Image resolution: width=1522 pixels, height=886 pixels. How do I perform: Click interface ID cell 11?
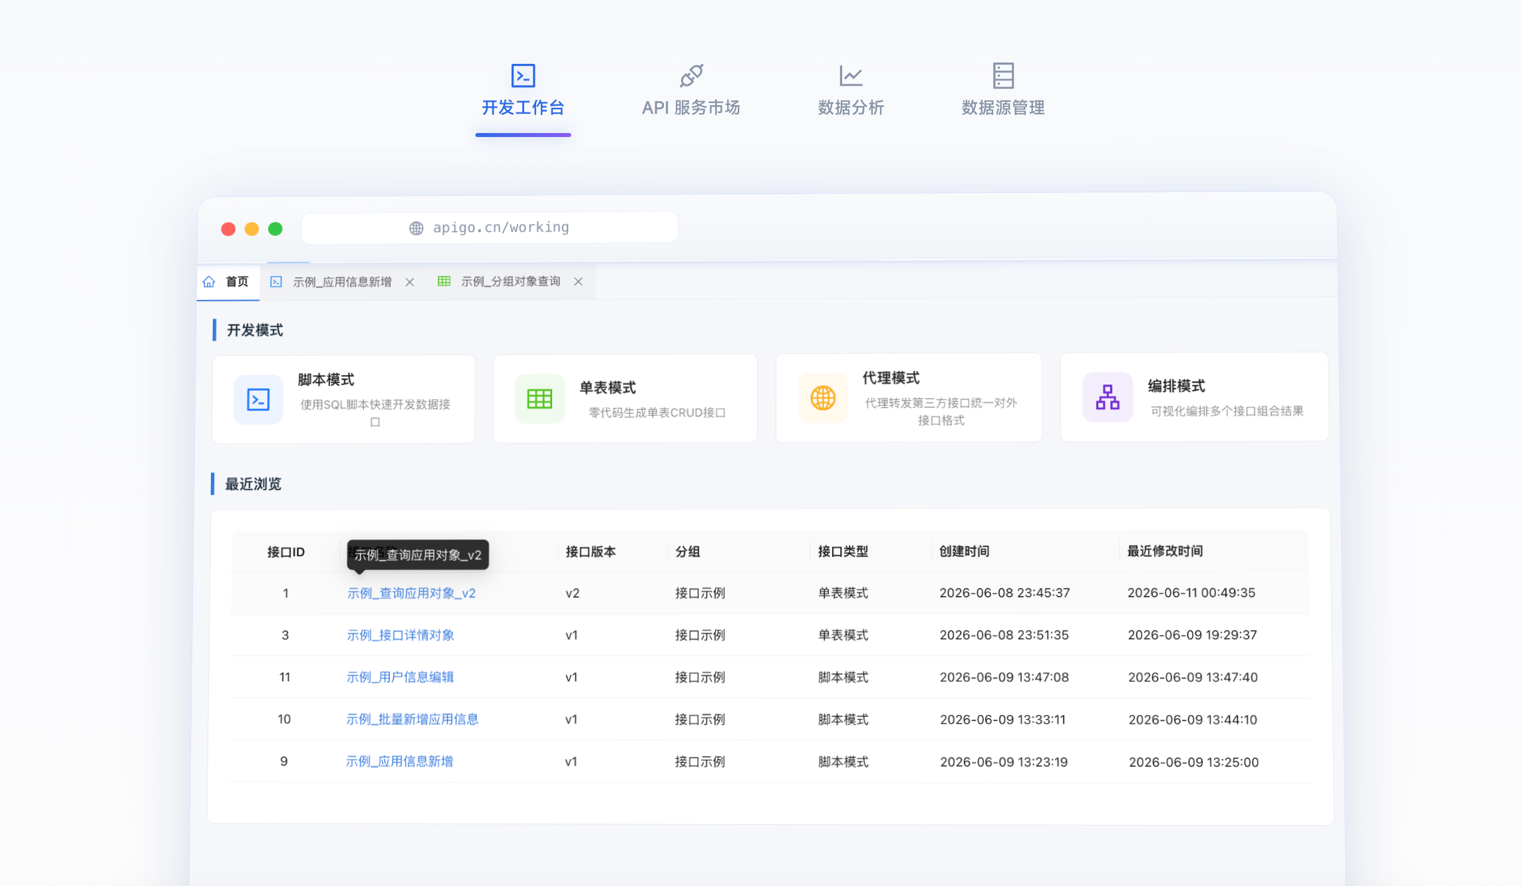285,677
